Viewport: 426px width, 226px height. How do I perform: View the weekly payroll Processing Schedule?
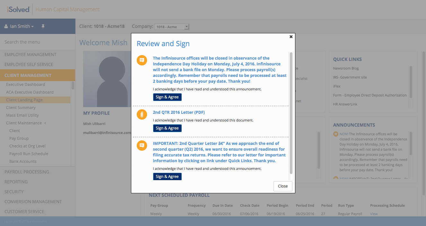coord(374,214)
